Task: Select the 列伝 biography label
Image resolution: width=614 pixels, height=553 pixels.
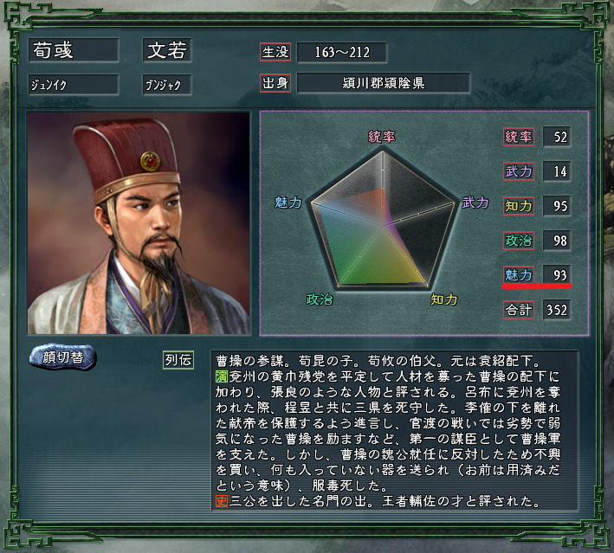Action: coord(178,360)
